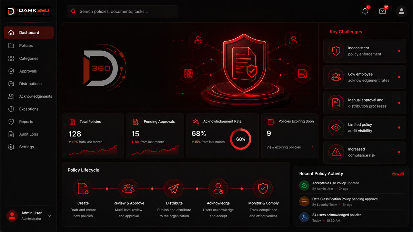Click green check icon for Acceptable Use Policy
413x232 pixels.
pyautogui.click(x=304, y=186)
